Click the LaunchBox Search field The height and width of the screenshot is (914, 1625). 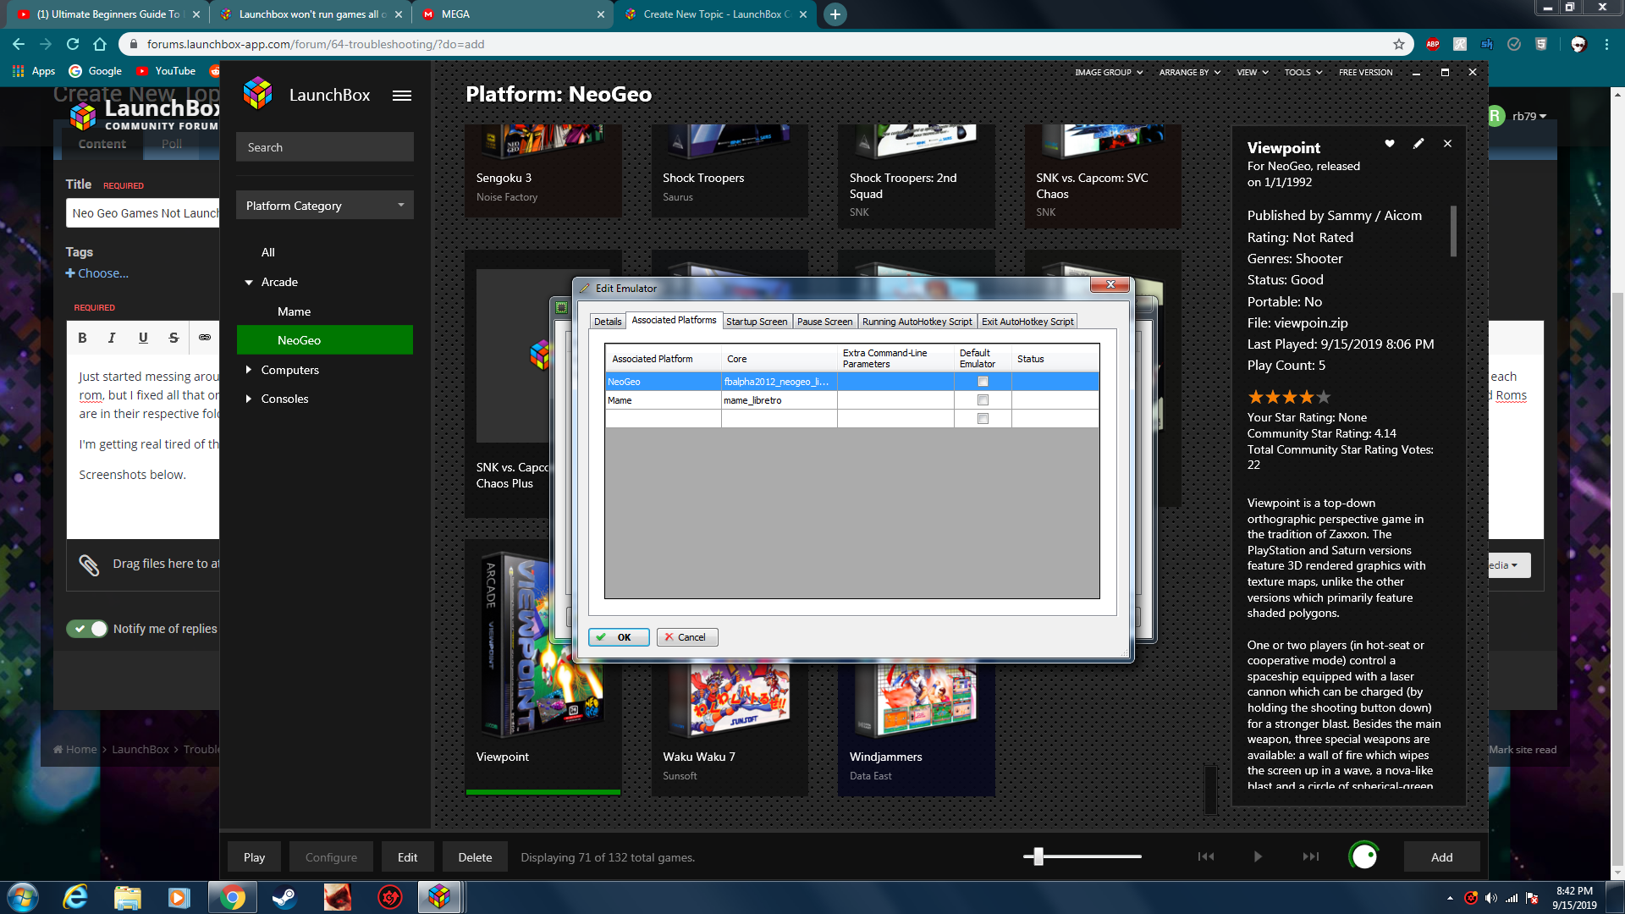[325, 147]
